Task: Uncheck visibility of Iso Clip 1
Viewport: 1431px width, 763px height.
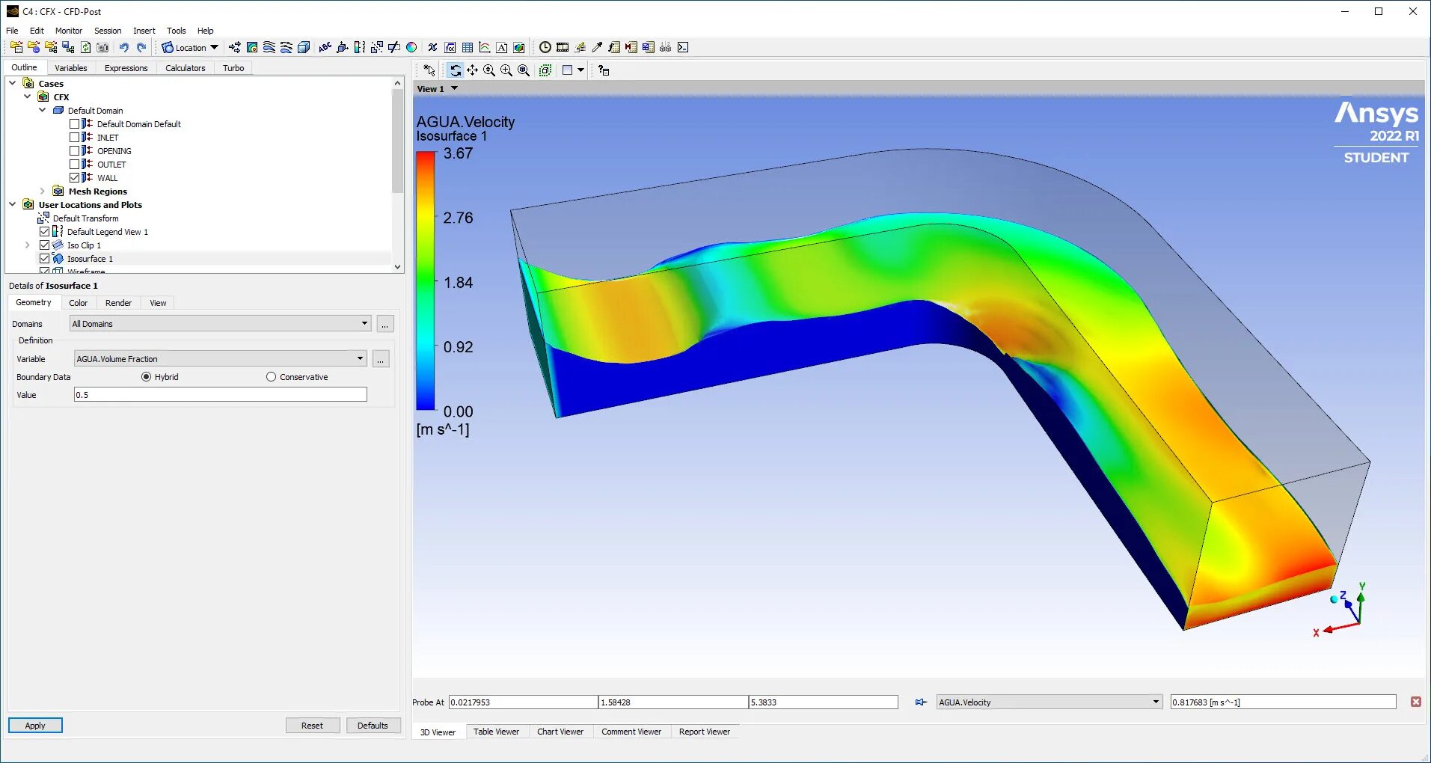Action: (45, 245)
